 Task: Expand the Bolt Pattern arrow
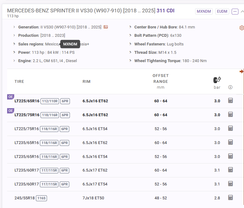pyautogui.click(x=130, y=35)
